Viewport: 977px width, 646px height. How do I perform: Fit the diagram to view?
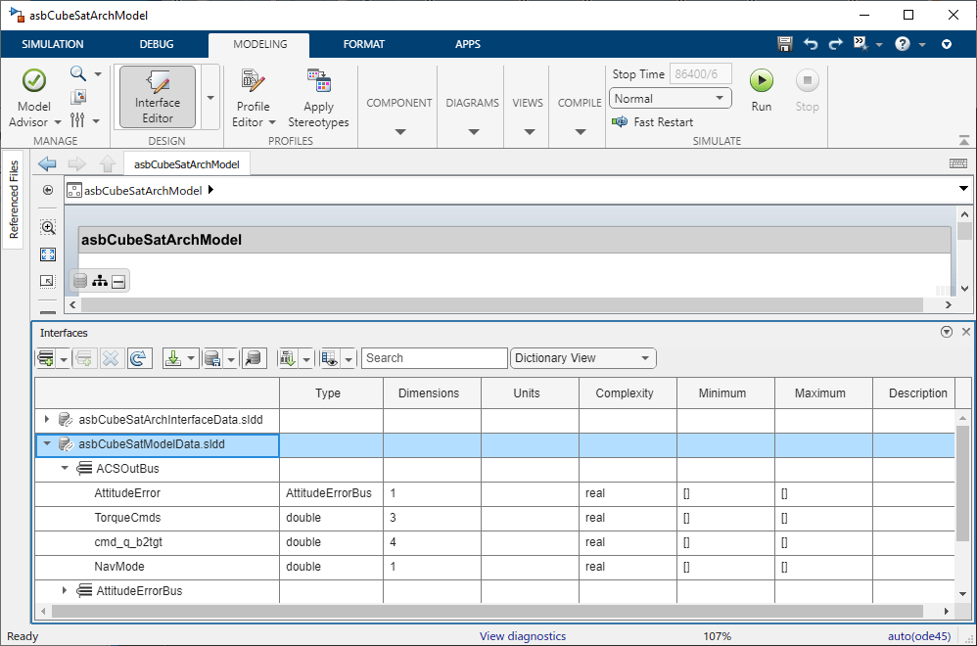click(x=47, y=254)
